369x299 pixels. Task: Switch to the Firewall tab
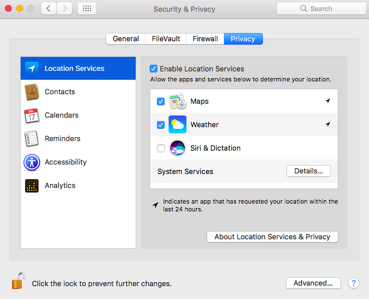click(205, 39)
